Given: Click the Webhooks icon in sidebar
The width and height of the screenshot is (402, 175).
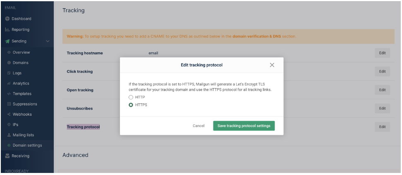Looking at the screenshot, I should [9, 114].
